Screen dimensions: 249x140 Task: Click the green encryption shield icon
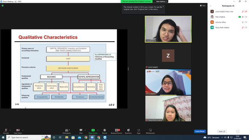point(3,5)
